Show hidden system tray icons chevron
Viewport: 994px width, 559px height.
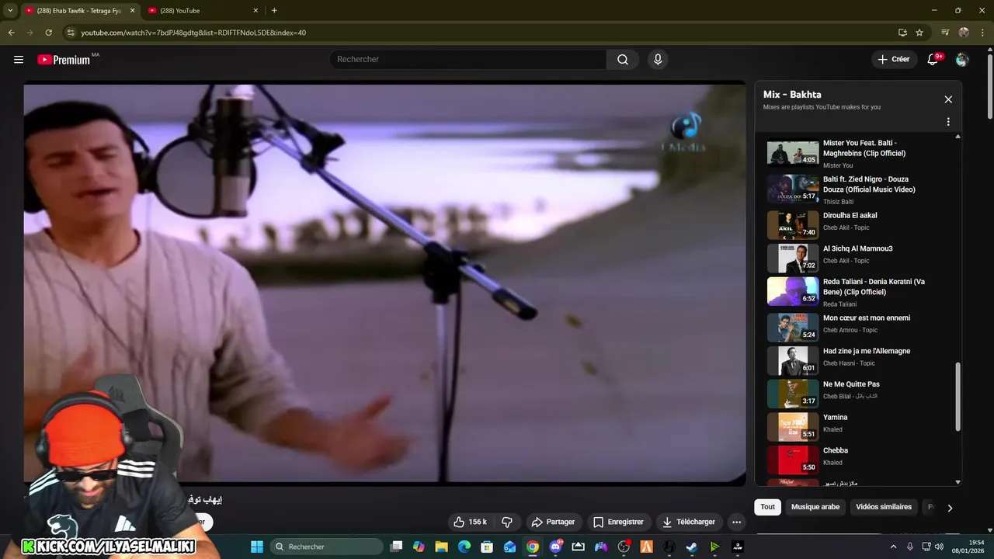893,547
